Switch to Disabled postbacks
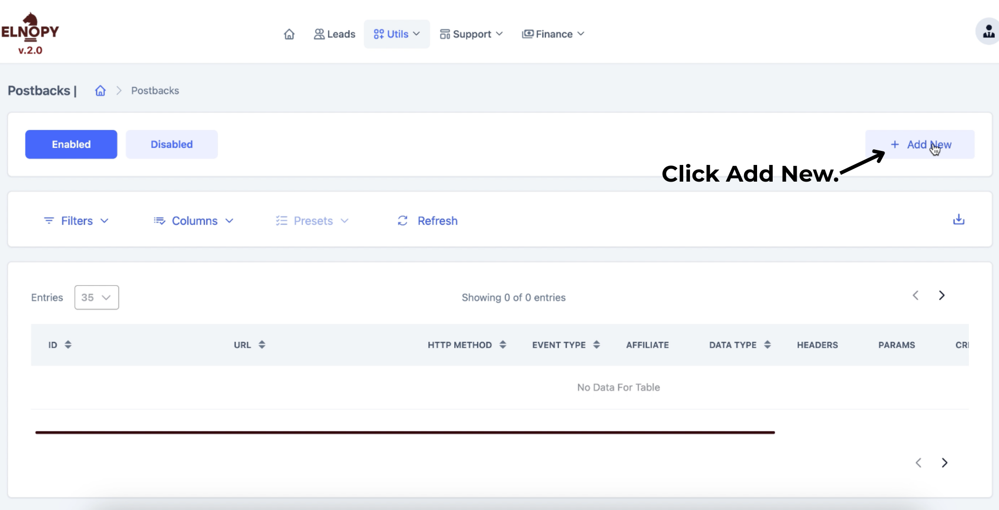Viewport: 999px width, 510px height. coord(172,145)
